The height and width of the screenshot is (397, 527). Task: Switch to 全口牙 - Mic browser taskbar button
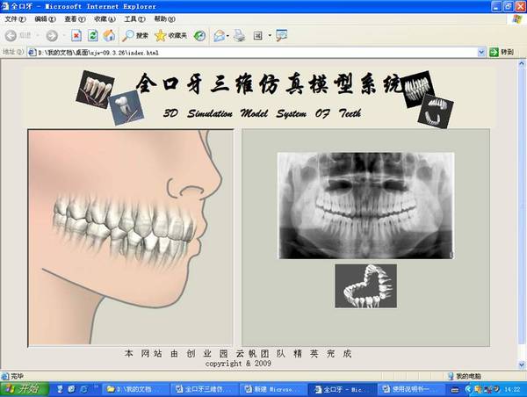point(343,389)
